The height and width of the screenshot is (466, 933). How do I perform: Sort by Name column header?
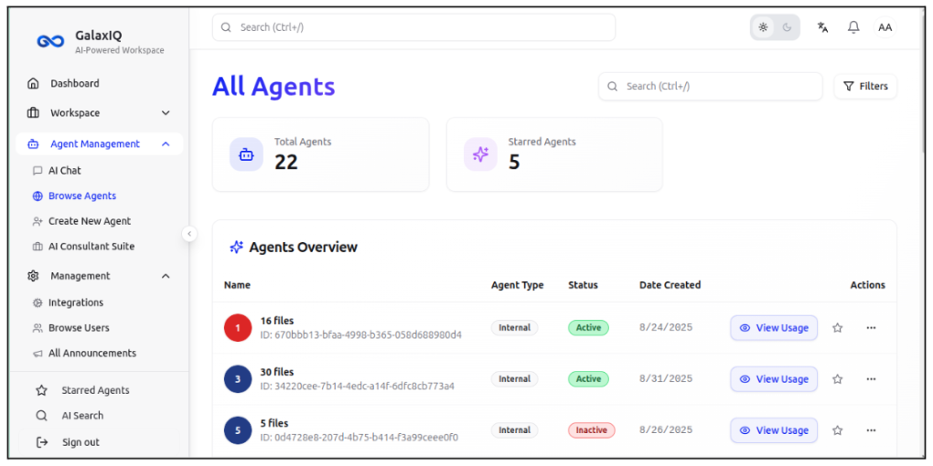click(x=237, y=285)
